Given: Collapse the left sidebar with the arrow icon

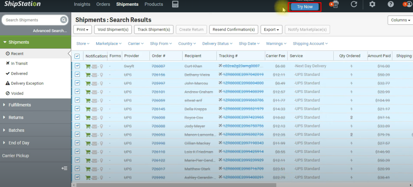Looking at the screenshot, I should 64,168.
